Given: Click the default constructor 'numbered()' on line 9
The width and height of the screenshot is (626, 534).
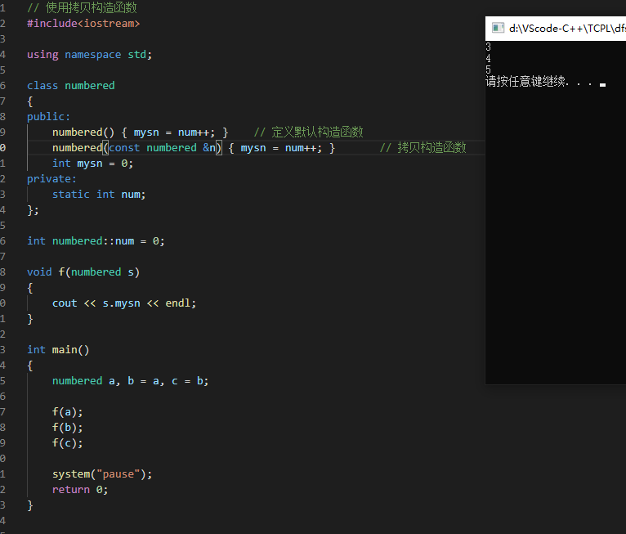Looking at the screenshot, I should coord(83,132).
